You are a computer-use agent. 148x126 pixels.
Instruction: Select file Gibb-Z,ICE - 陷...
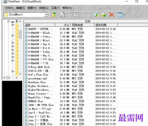tap(40, 71)
